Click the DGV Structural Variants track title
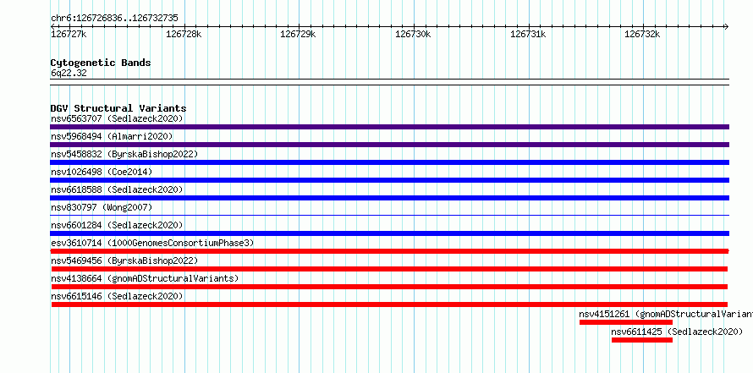Image resolution: width=753 pixels, height=373 pixels. click(x=118, y=108)
